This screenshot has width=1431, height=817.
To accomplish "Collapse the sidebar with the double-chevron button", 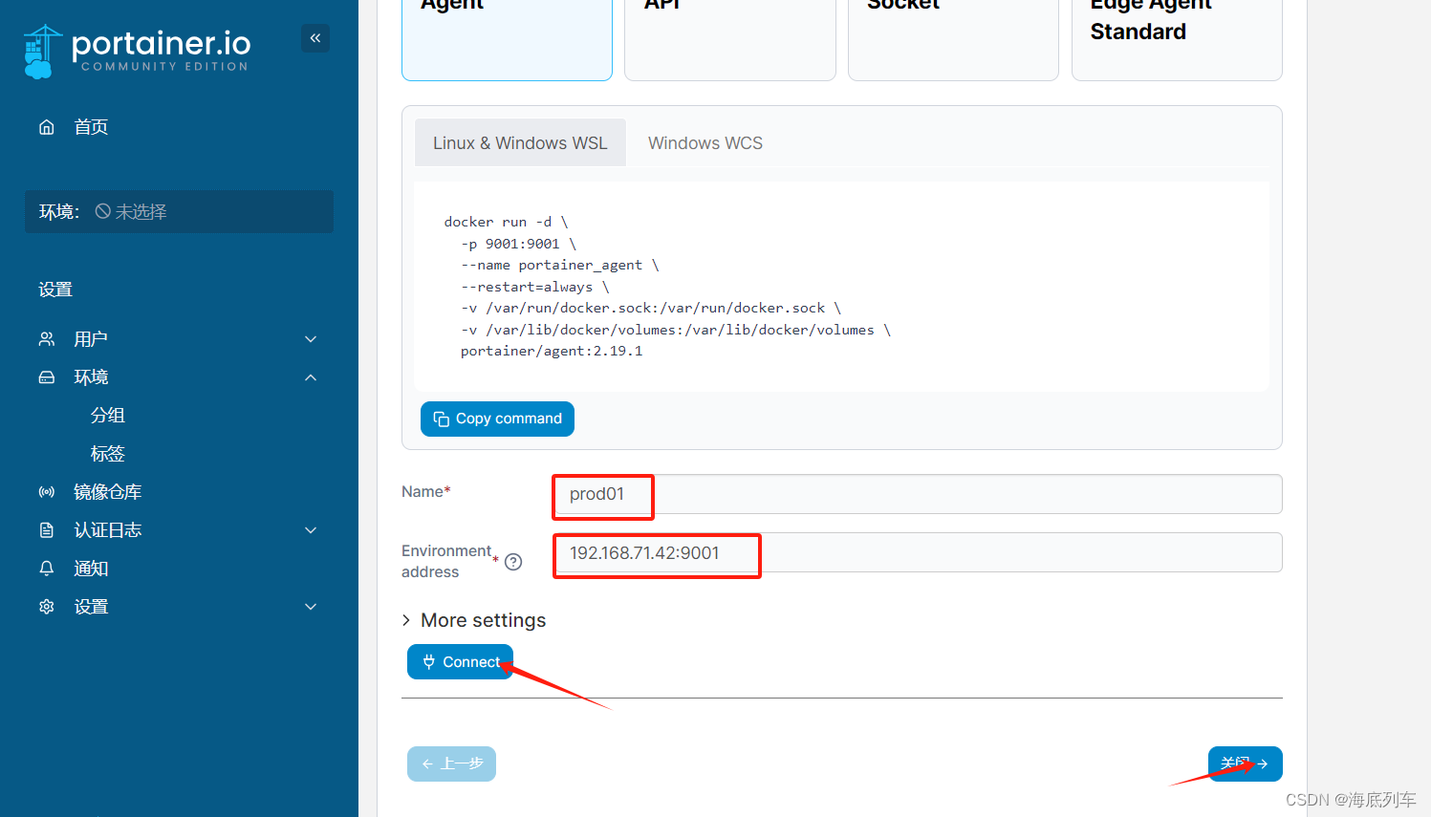I will click(315, 38).
